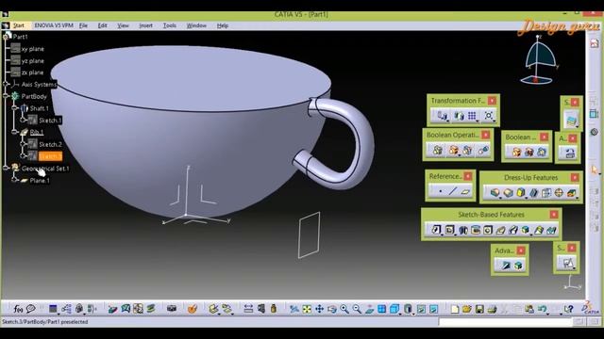Activate the Pan view tool
The width and height of the screenshot is (604, 339).
(x=319, y=309)
